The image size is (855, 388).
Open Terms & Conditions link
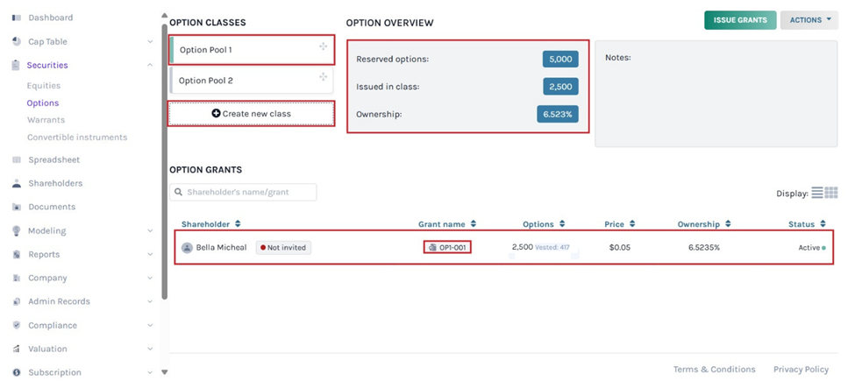pyautogui.click(x=715, y=370)
